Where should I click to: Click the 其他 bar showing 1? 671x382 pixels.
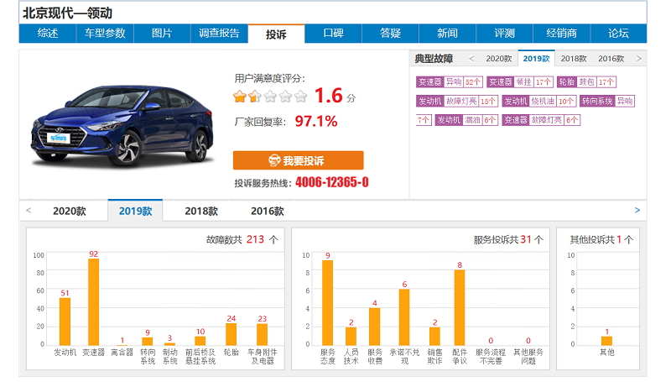606,341
